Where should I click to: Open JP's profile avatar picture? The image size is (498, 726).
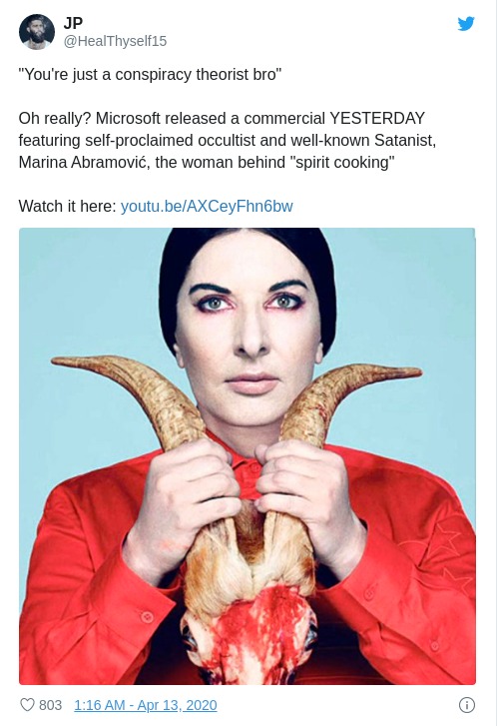pos(37,32)
